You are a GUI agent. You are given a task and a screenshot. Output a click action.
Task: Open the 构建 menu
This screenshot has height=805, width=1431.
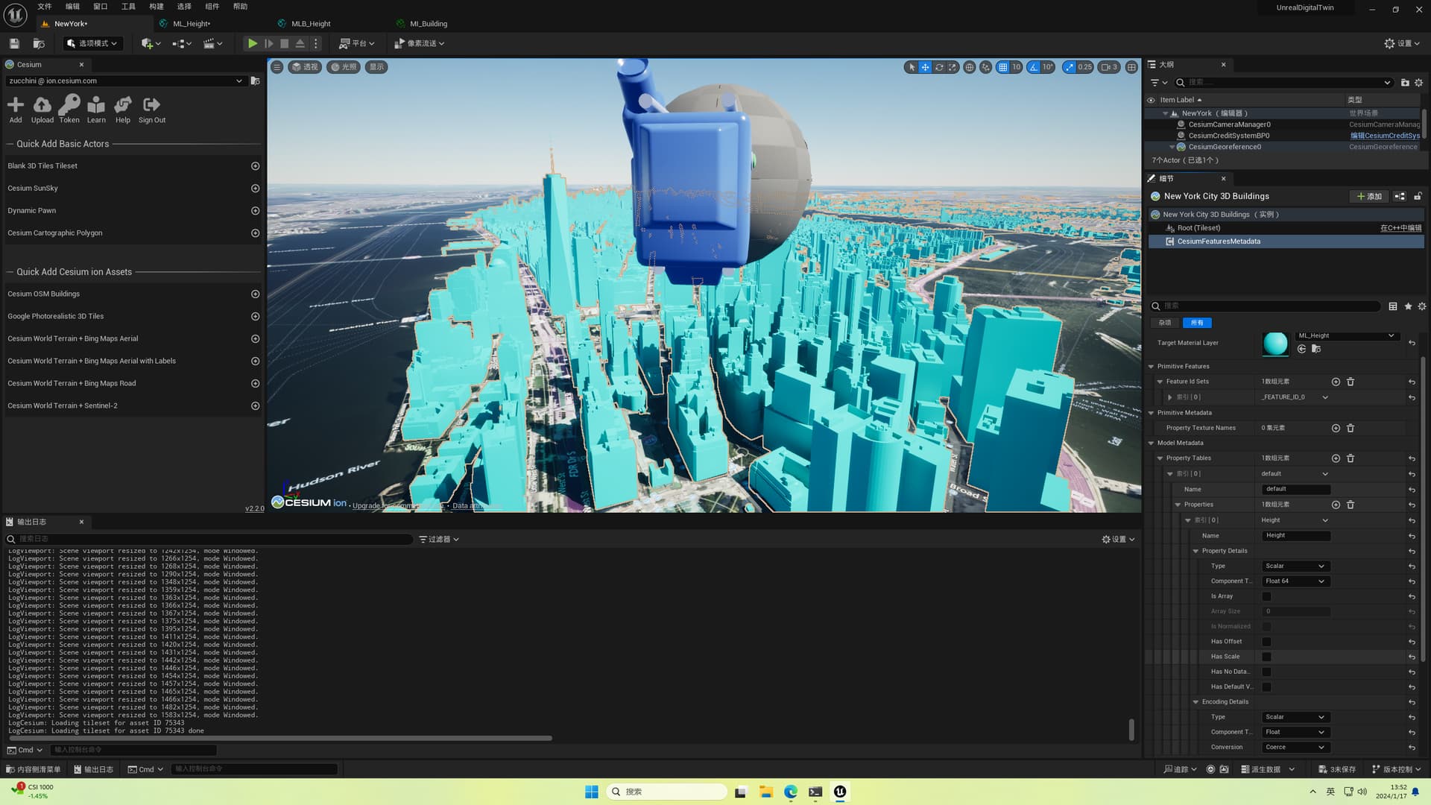click(x=156, y=7)
